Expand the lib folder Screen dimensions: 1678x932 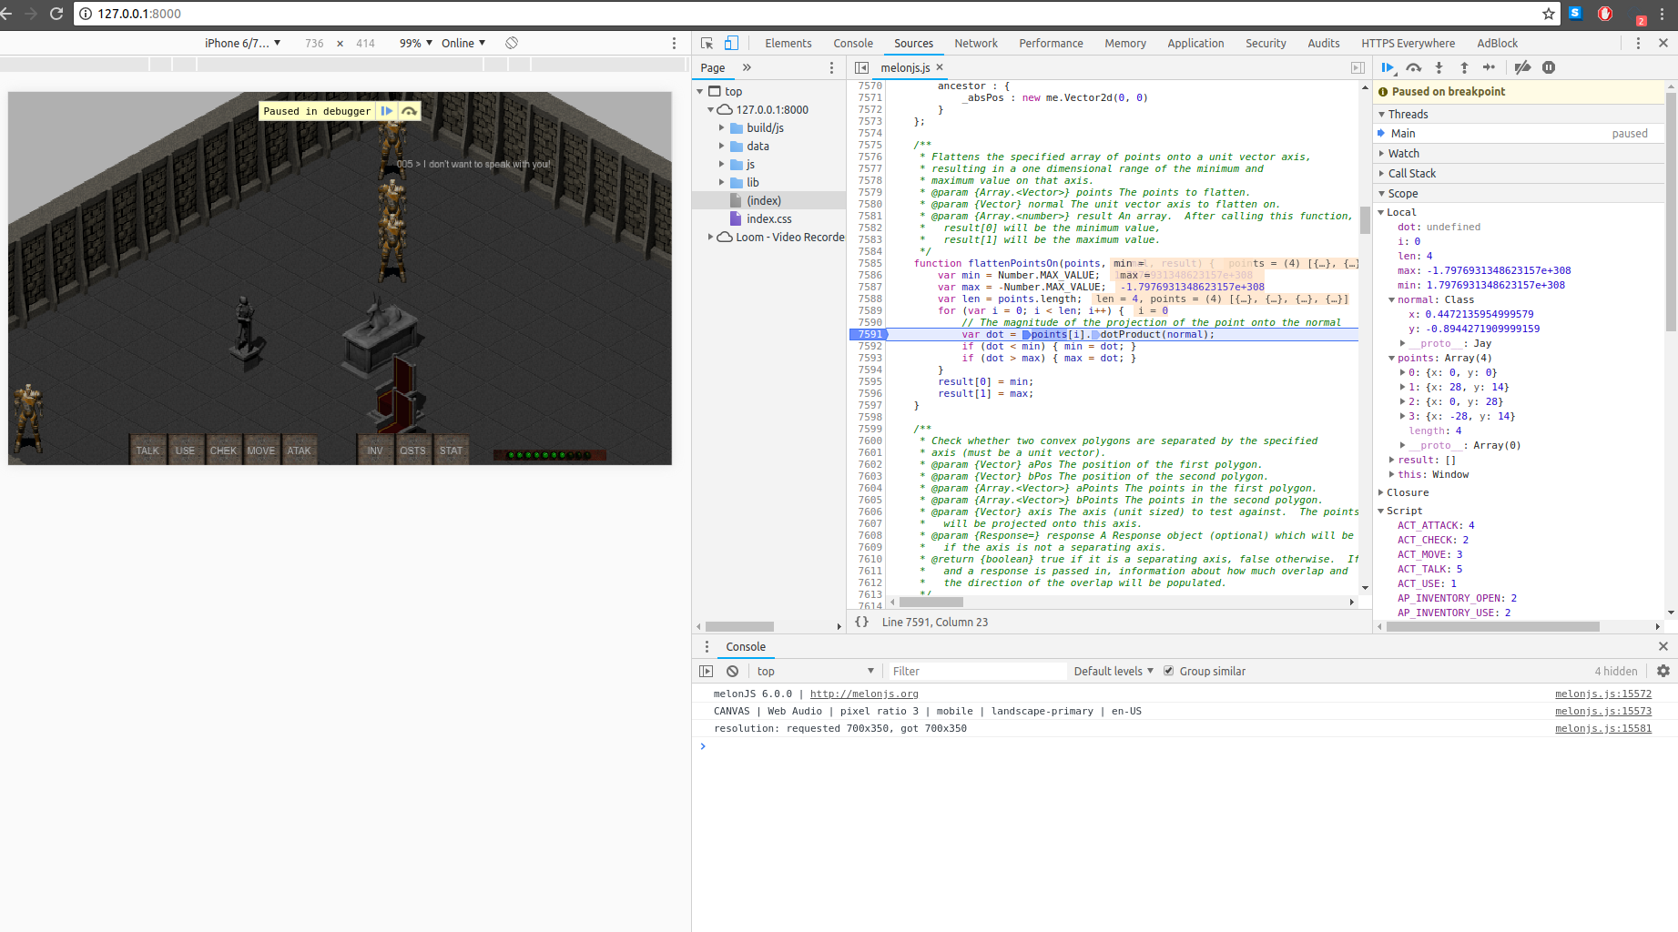(x=722, y=182)
